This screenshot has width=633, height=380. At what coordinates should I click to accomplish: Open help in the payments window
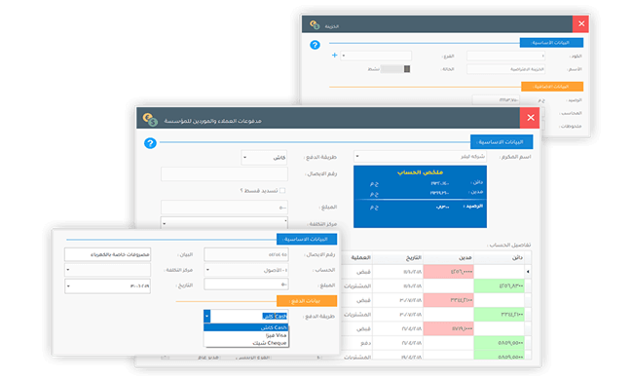click(x=150, y=143)
